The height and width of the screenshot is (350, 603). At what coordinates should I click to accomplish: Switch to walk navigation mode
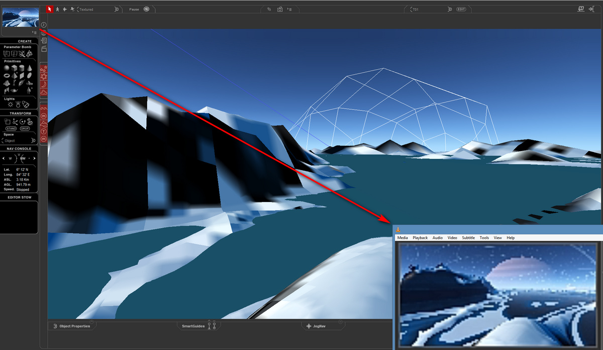tap(57, 9)
